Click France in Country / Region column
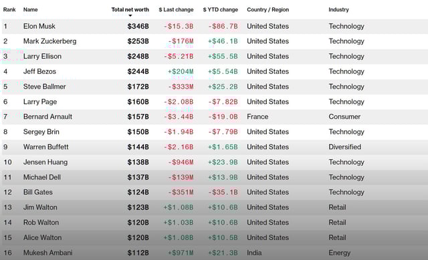This screenshot has width=428, height=260. 257,117
